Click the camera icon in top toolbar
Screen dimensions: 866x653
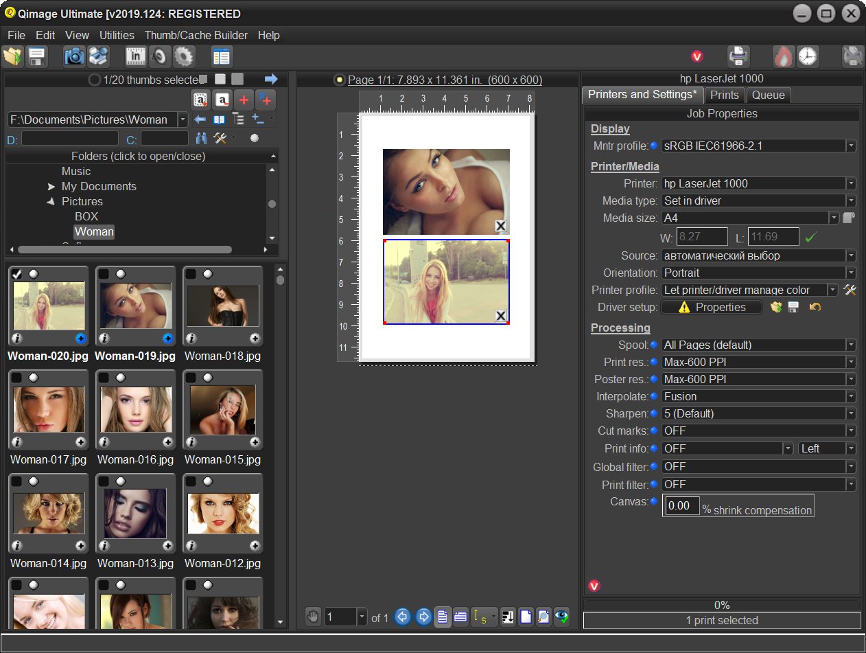pos(73,56)
